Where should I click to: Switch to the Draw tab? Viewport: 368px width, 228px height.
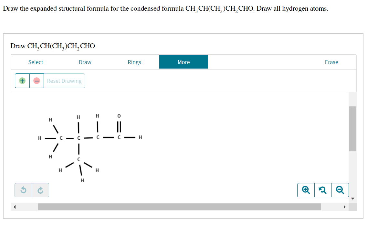(85, 62)
